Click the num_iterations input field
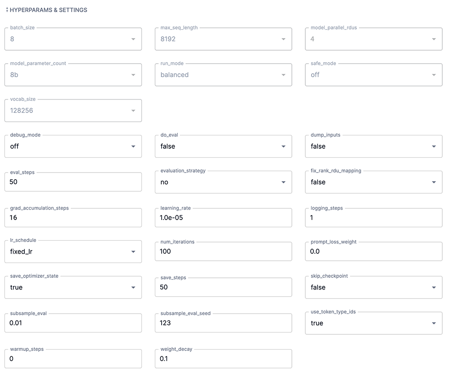 (223, 251)
